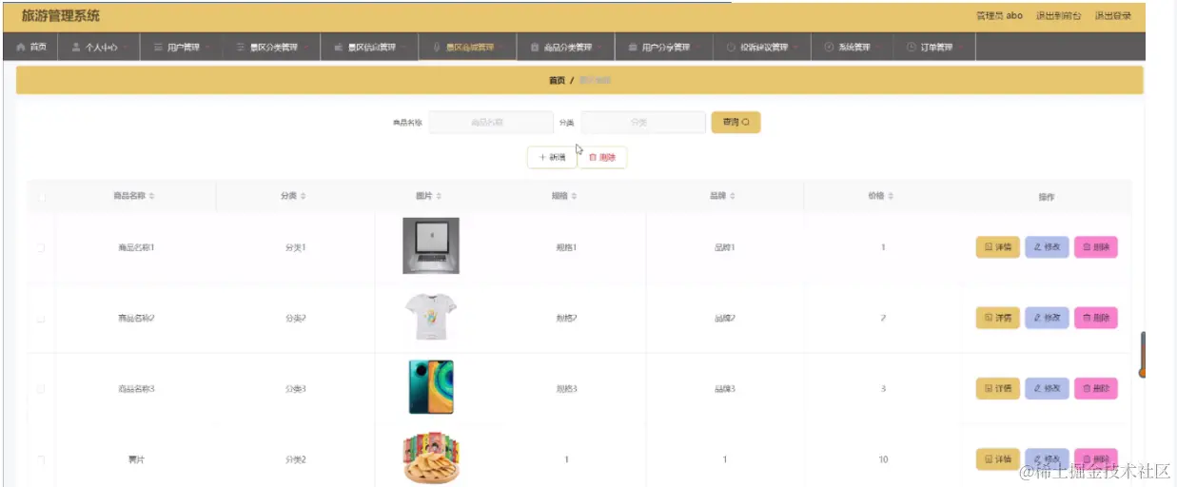Click the person icon for 个人中心
Screen dimensions: 1177x487
tap(76, 47)
